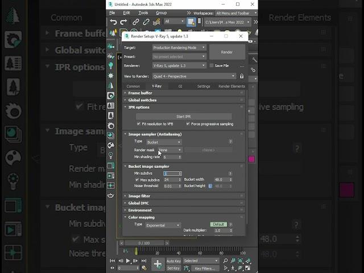Open the Tools menu
The width and height of the screenshot is (364, 273).
(x=143, y=13)
